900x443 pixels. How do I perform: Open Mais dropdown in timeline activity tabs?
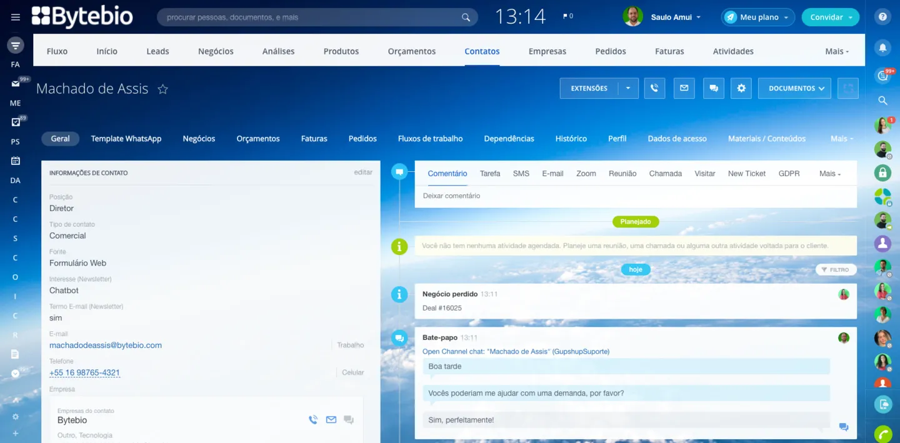[x=830, y=174]
